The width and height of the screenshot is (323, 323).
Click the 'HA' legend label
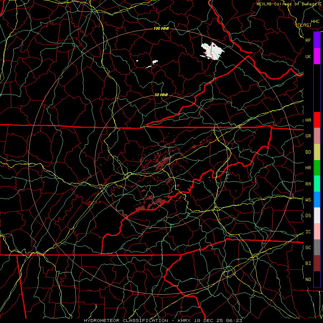click(308, 120)
